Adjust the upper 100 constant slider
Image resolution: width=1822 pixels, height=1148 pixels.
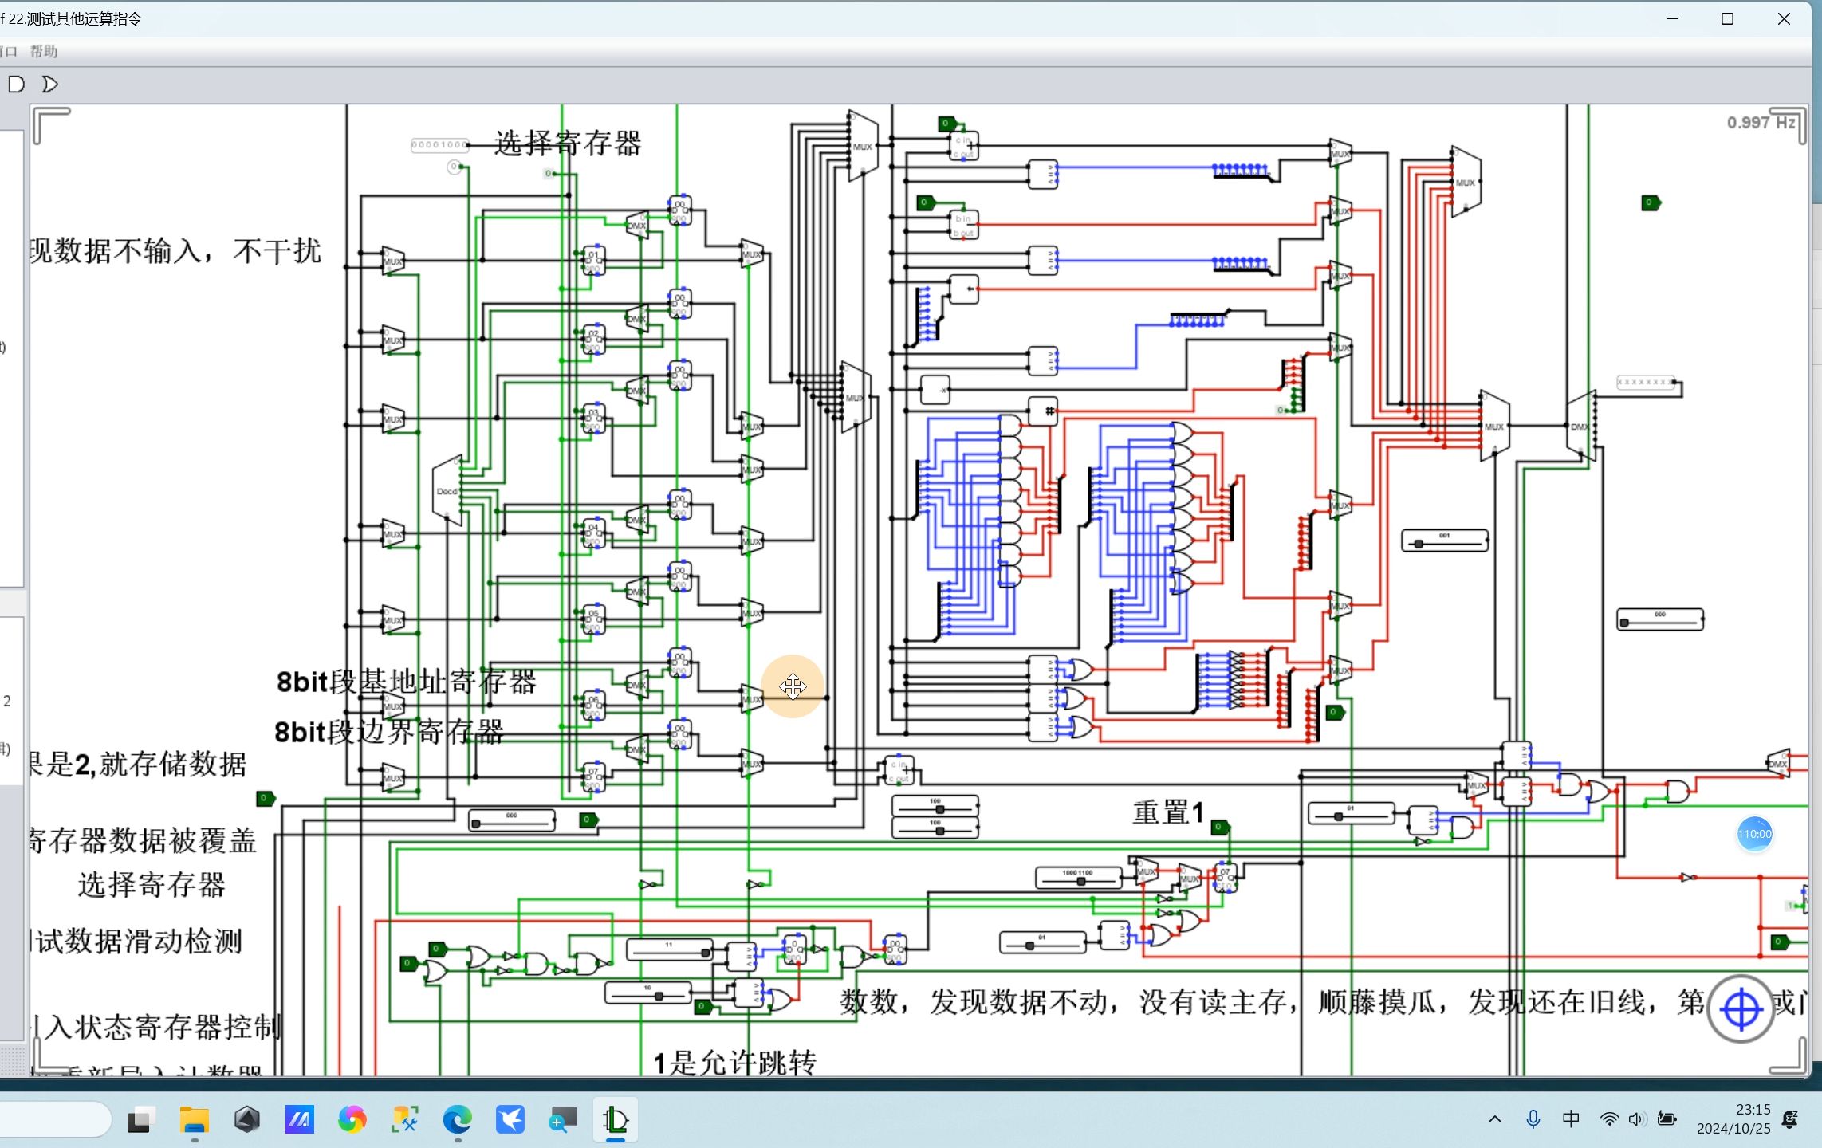[935, 806]
